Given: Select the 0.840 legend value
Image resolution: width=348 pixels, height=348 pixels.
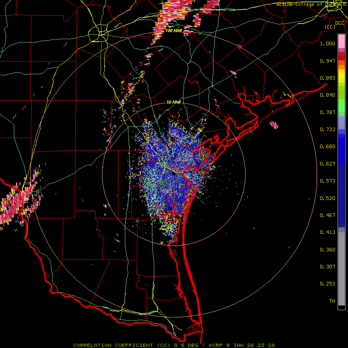Looking at the screenshot, I should click(328, 95).
